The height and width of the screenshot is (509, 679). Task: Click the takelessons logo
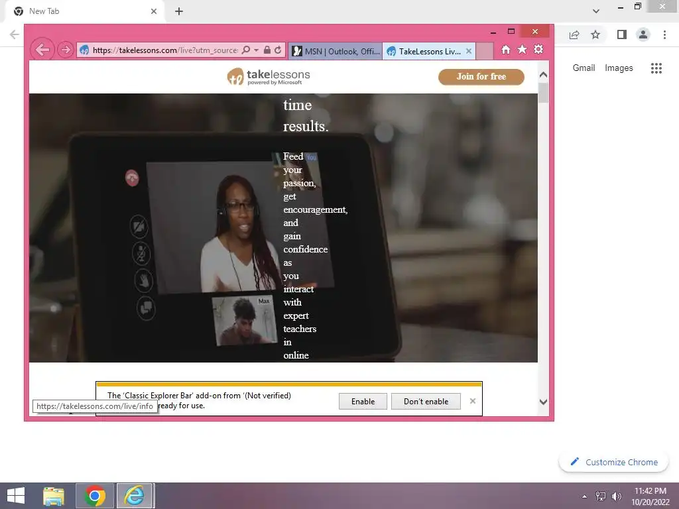[269, 77]
